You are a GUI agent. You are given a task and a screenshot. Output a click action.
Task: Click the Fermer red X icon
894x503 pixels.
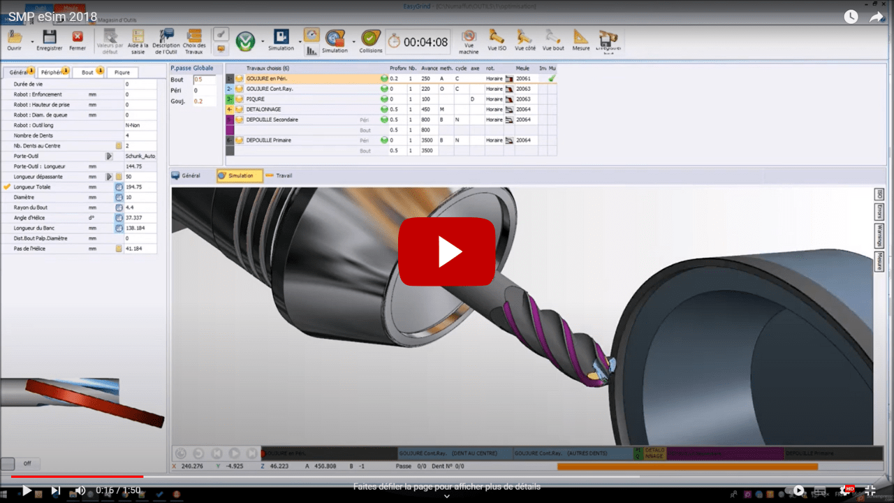(78, 37)
